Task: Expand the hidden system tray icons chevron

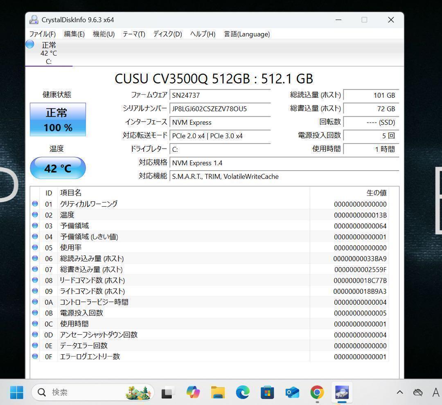Action: pos(400,392)
